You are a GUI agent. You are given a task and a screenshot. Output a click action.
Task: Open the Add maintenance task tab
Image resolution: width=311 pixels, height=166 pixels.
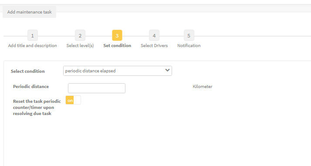[29, 12]
